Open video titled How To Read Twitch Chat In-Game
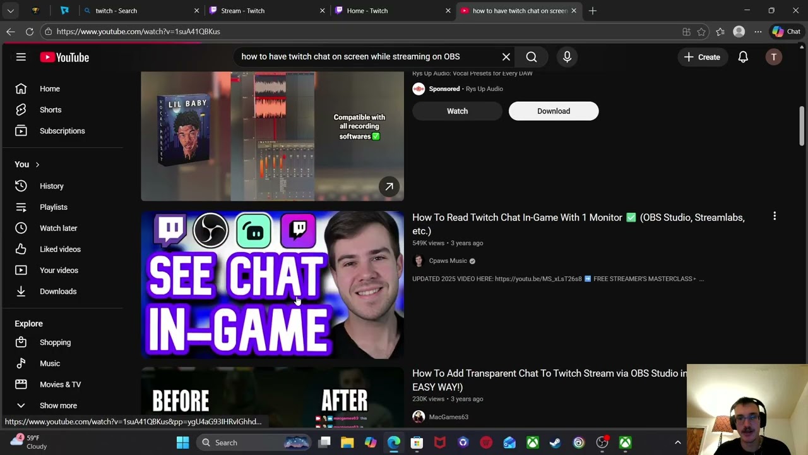 pyautogui.click(x=578, y=224)
